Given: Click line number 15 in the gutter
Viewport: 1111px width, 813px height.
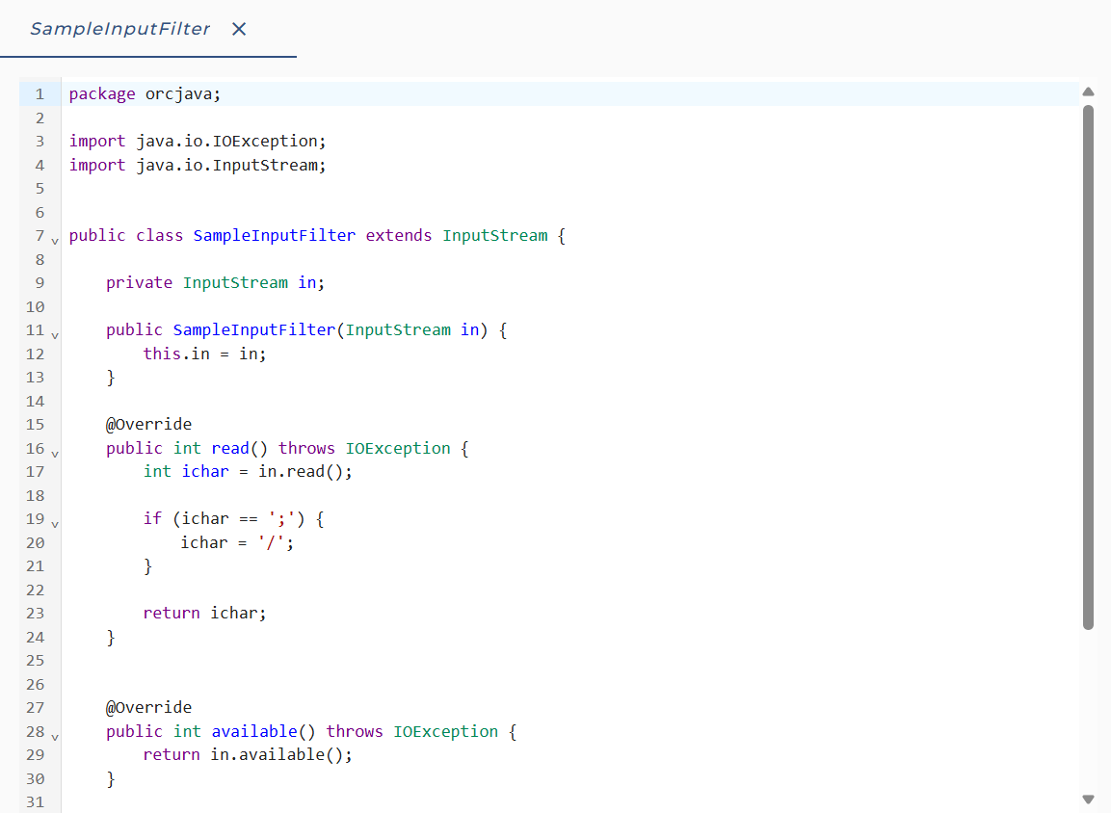Looking at the screenshot, I should point(35,424).
